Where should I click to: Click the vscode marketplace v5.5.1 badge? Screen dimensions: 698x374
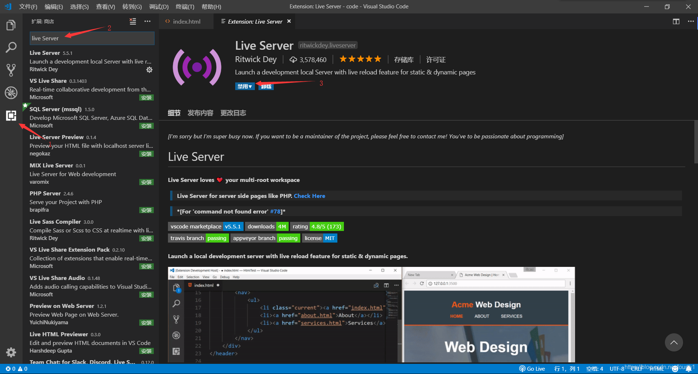pos(205,226)
